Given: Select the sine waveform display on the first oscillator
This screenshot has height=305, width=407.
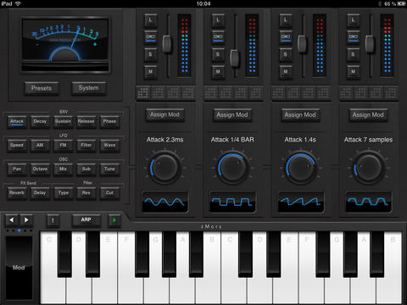Looking at the screenshot, I should pyautogui.click(x=164, y=202).
